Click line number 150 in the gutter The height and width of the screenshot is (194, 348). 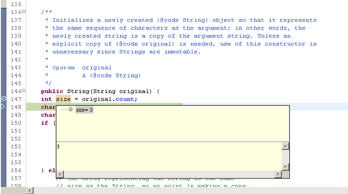click(16, 123)
